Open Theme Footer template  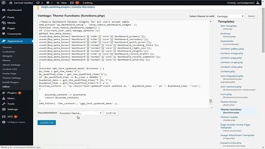229,102
